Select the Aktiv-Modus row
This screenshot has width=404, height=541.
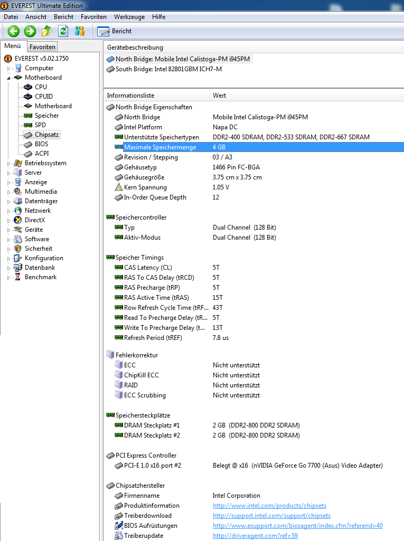[254, 238]
